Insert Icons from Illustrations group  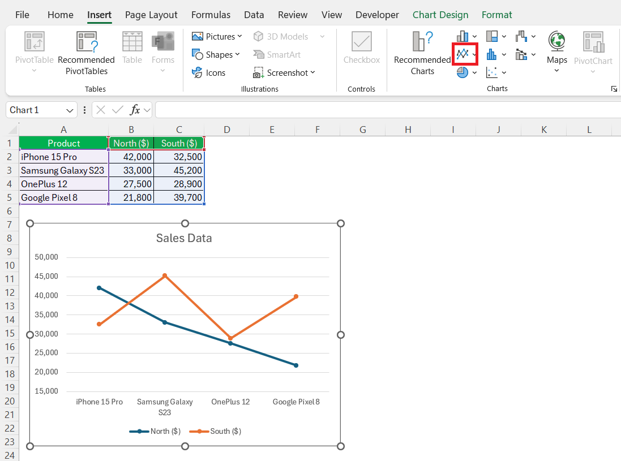point(208,72)
